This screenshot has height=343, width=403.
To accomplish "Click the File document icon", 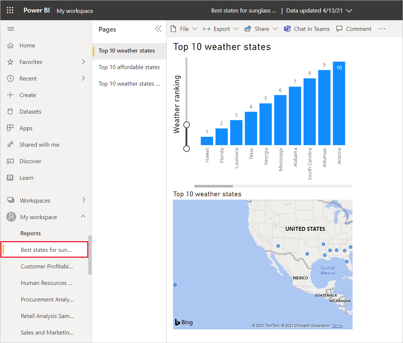I will tap(173, 29).
